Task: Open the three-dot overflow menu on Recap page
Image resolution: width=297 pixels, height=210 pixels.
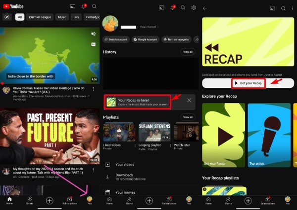Action: pyautogui.click(x=293, y=8)
